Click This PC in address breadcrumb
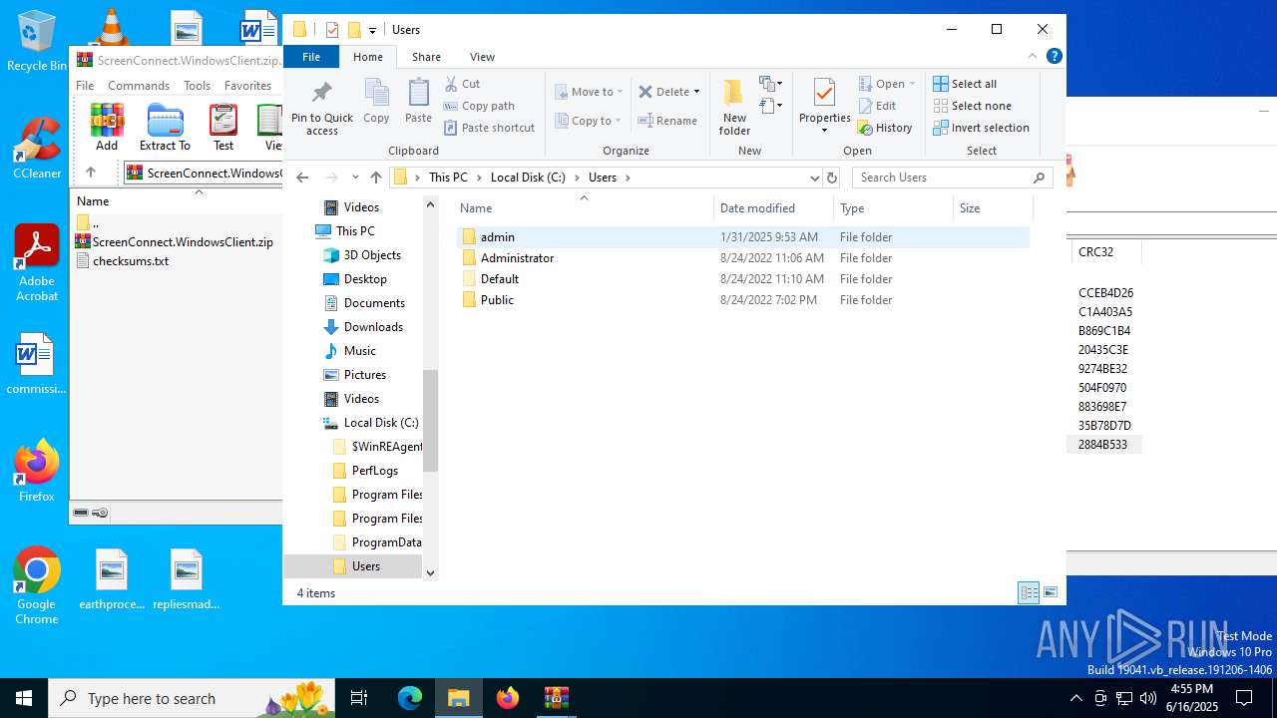 [x=448, y=178]
